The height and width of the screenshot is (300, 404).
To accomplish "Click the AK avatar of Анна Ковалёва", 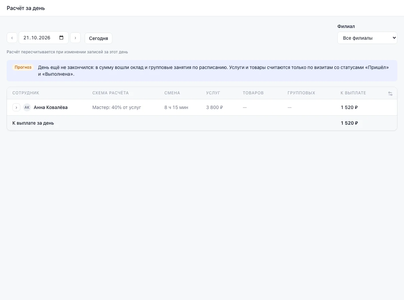I will tap(27, 107).
